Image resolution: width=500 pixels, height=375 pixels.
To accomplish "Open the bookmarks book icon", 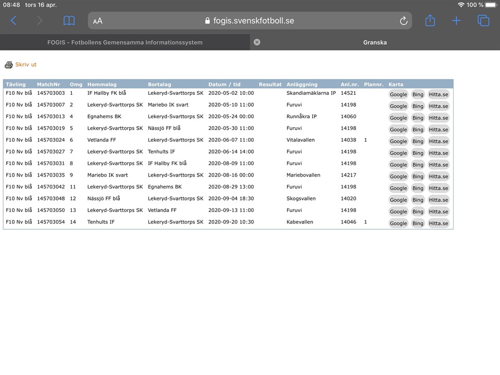I will (69, 21).
